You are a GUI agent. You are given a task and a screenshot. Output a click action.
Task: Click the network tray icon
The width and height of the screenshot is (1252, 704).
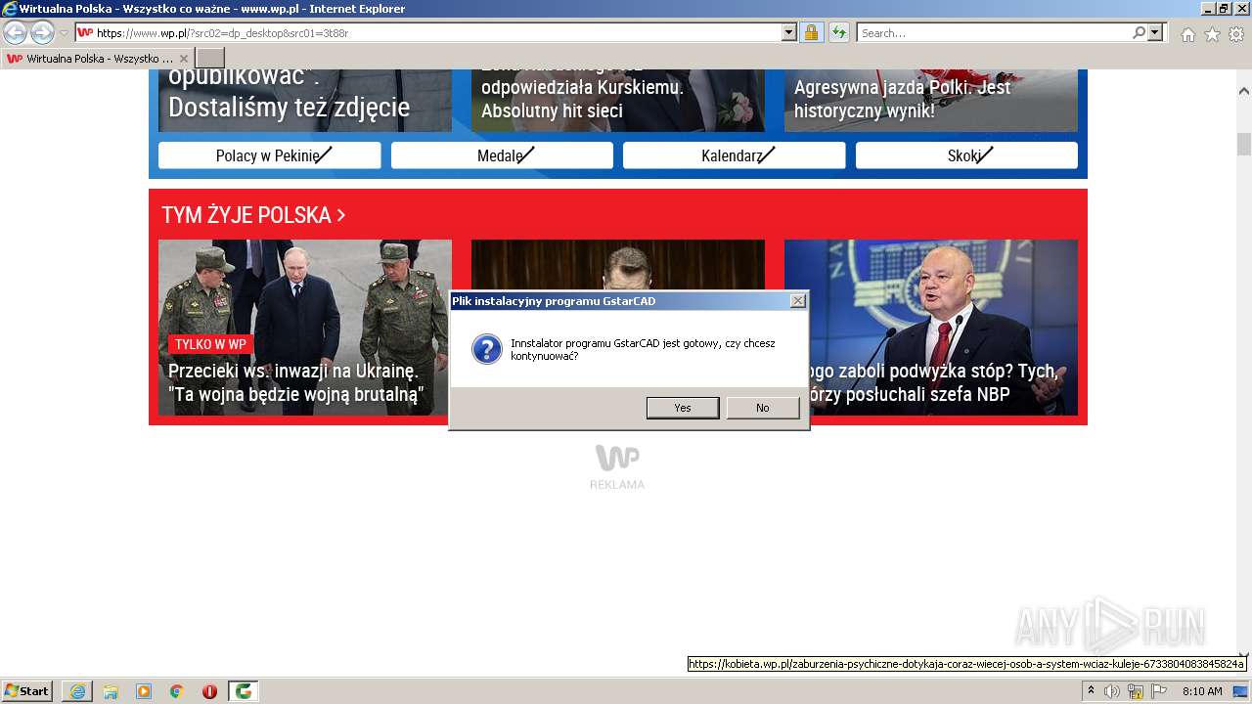point(1136,692)
